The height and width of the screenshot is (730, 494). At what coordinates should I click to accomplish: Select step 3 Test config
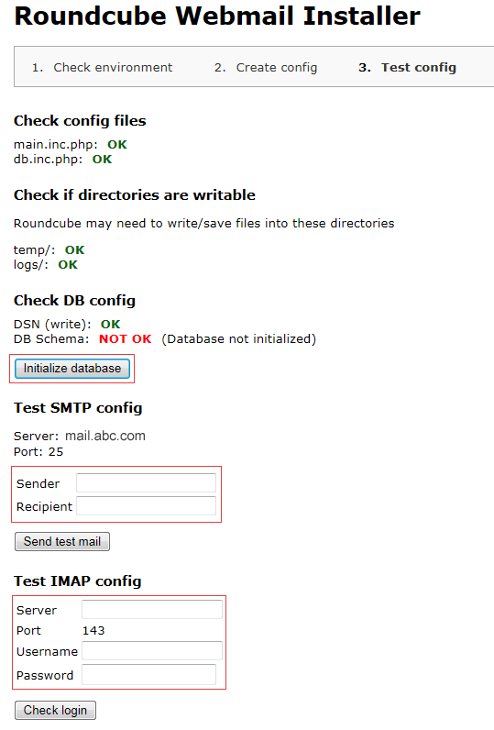[x=408, y=68]
